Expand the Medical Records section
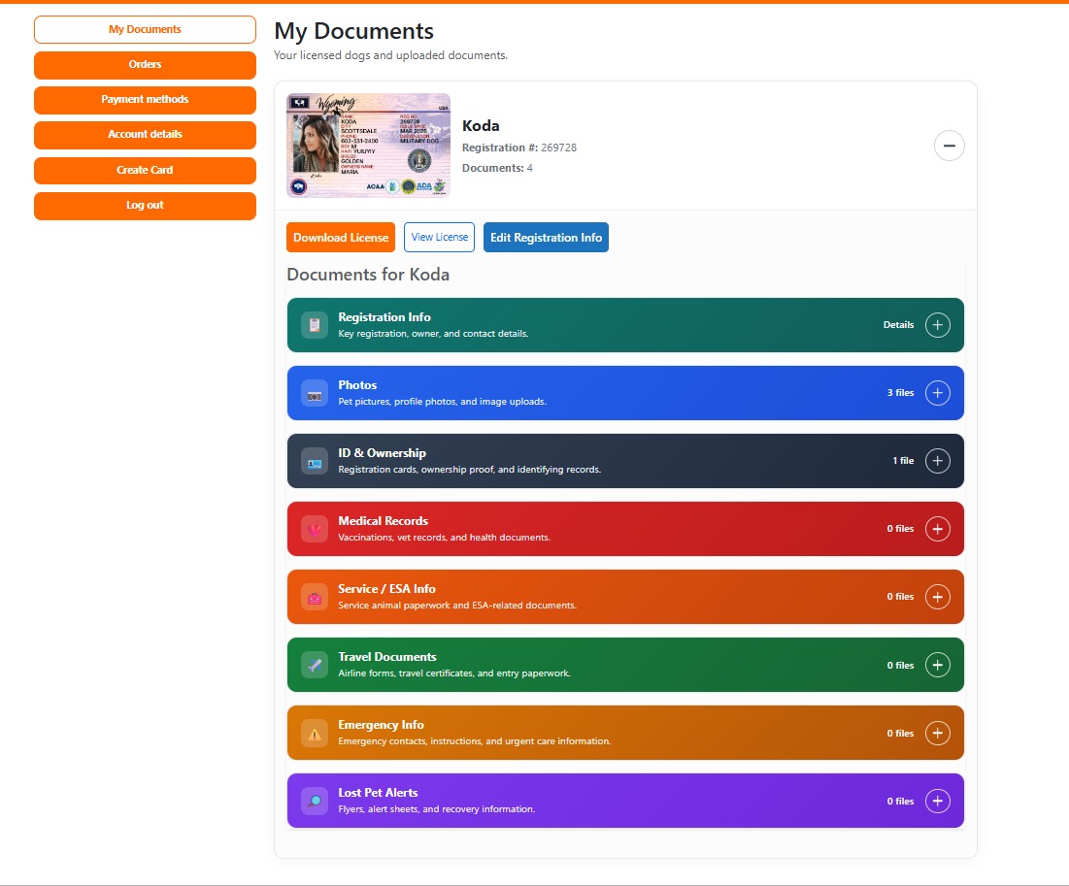Screen dimensions: 1069x886 pyautogui.click(x=937, y=528)
